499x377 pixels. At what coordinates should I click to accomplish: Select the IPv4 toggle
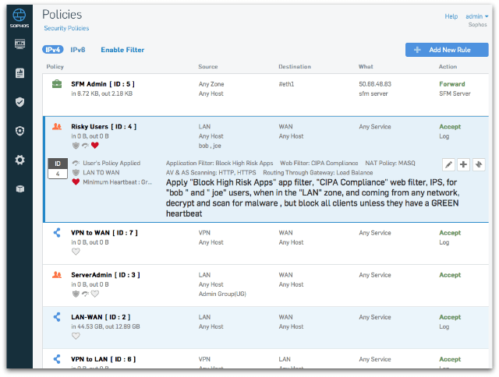coord(53,50)
